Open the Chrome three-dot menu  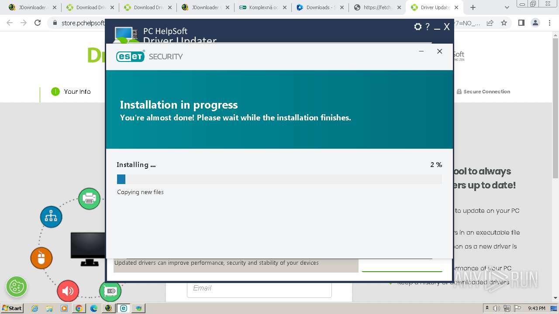tap(549, 23)
